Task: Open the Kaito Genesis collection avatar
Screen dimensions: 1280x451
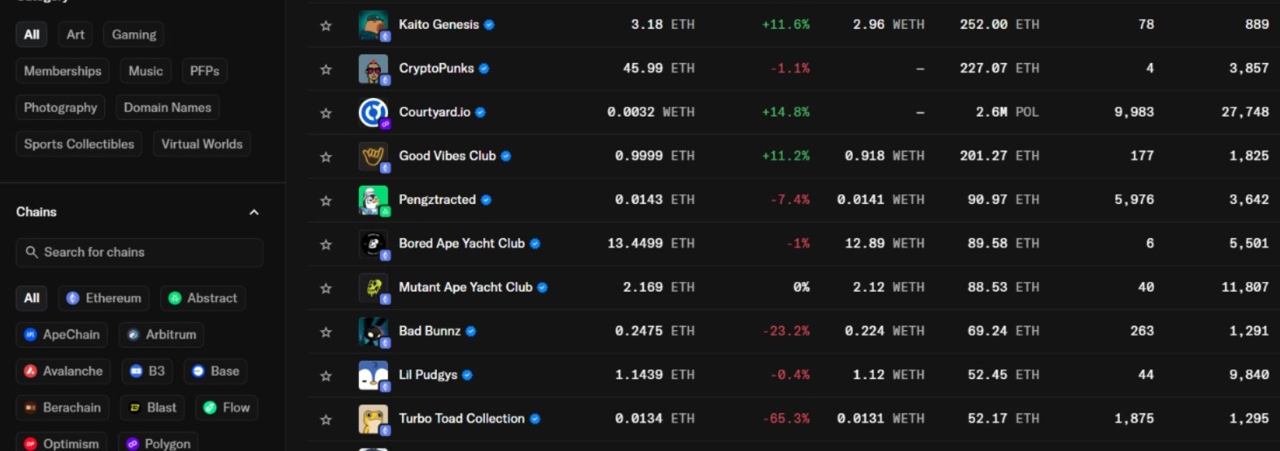Action: point(374,25)
